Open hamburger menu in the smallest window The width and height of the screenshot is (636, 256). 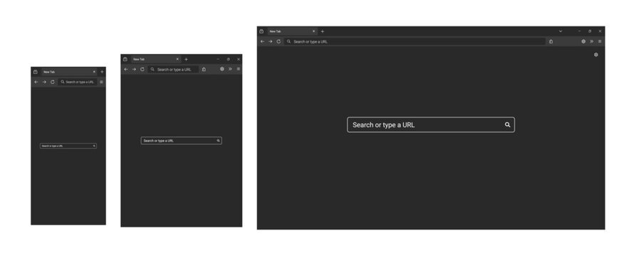(x=101, y=82)
